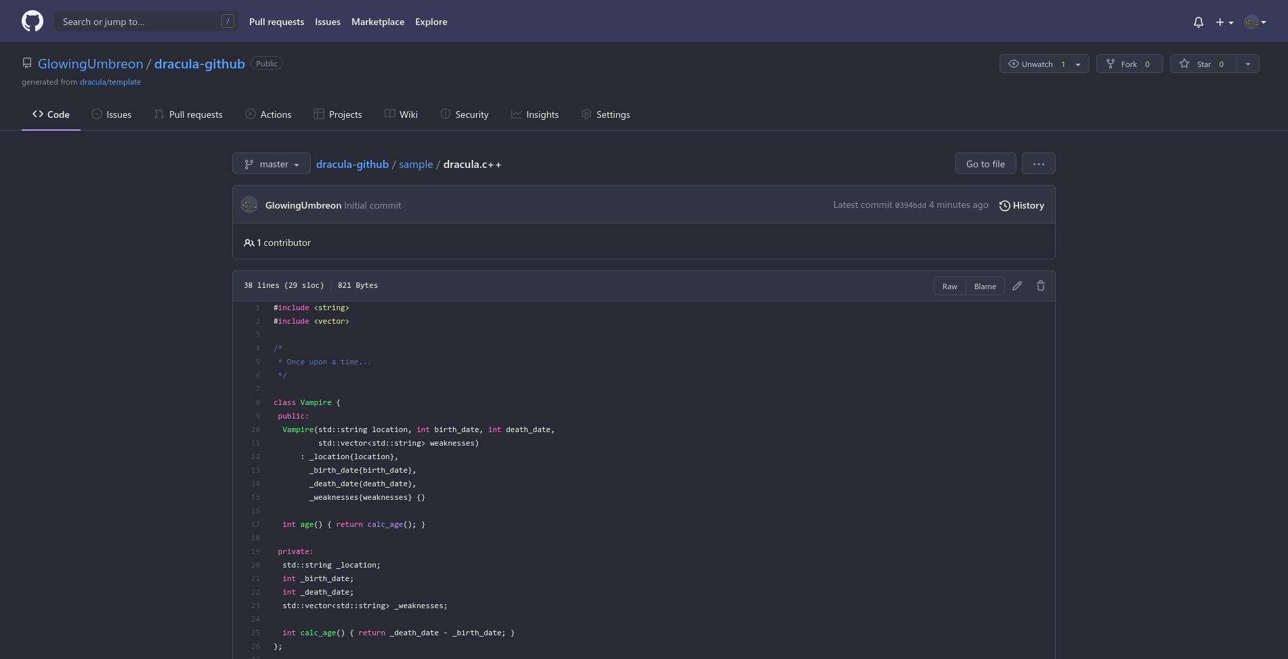Delete the file using the trash icon
Viewport: 1288px width, 659px height.
pyautogui.click(x=1041, y=286)
